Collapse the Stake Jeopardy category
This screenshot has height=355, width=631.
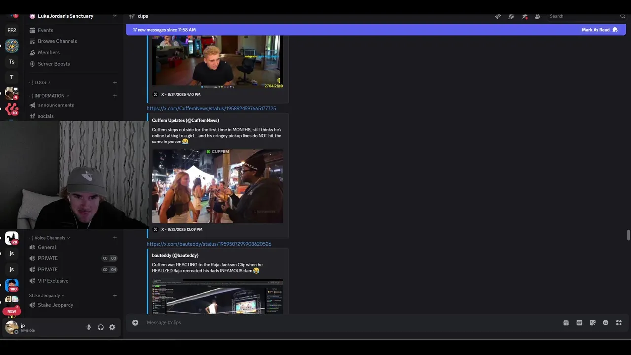tap(47, 296)
